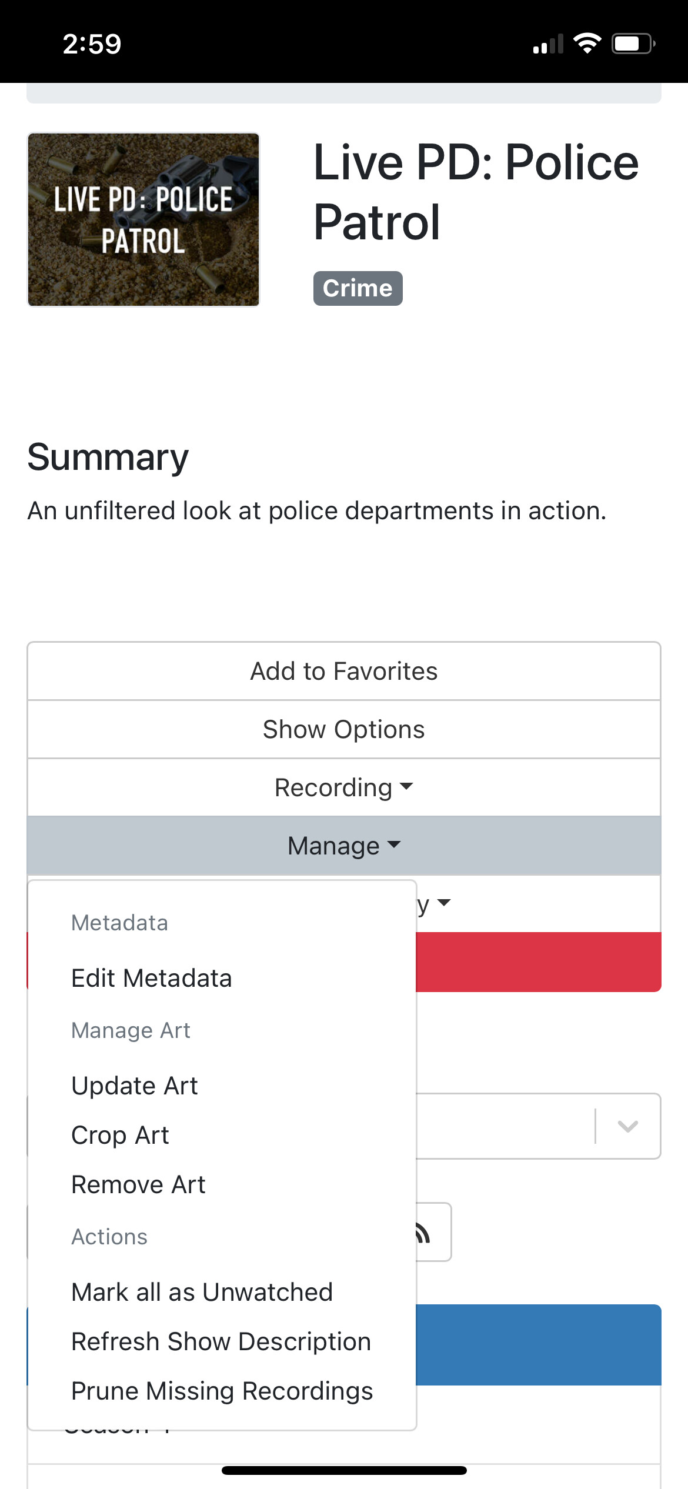
Task: Click Add to Favorites button
Action: 344,671
